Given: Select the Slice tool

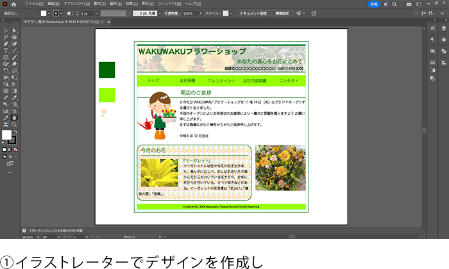Looking at the screenshot, I should [6, 118].
